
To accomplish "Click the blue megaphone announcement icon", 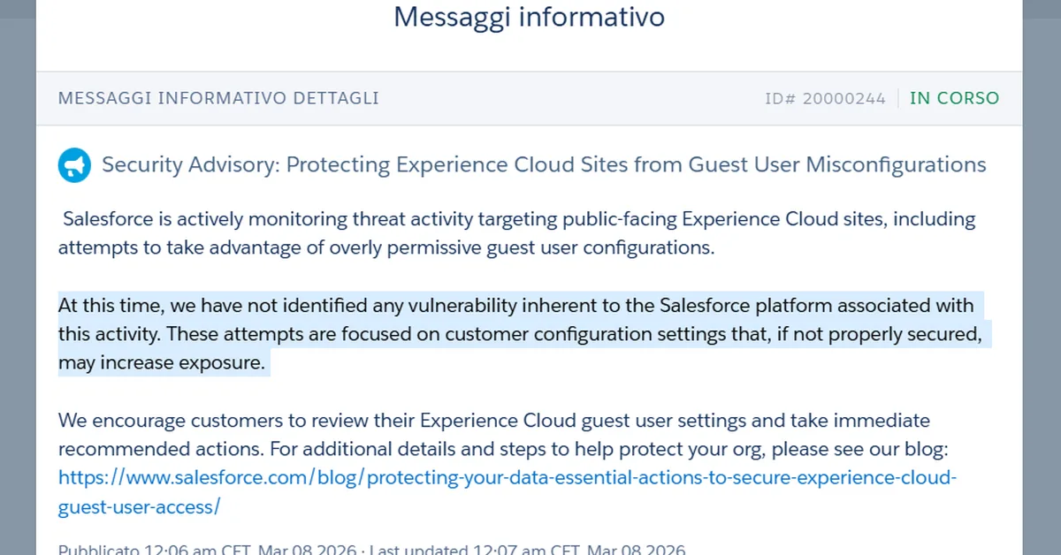I will pyautogui.click(x=74, y=164).
